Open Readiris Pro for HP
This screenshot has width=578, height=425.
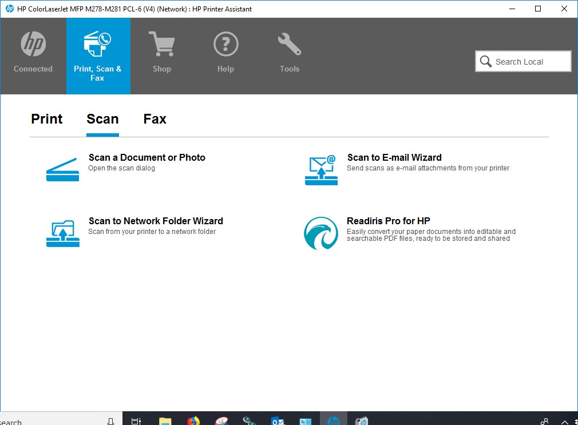tap(389, 221)
